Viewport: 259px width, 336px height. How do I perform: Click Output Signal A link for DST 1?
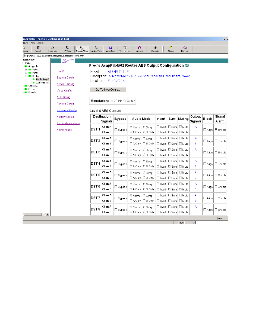195,127
